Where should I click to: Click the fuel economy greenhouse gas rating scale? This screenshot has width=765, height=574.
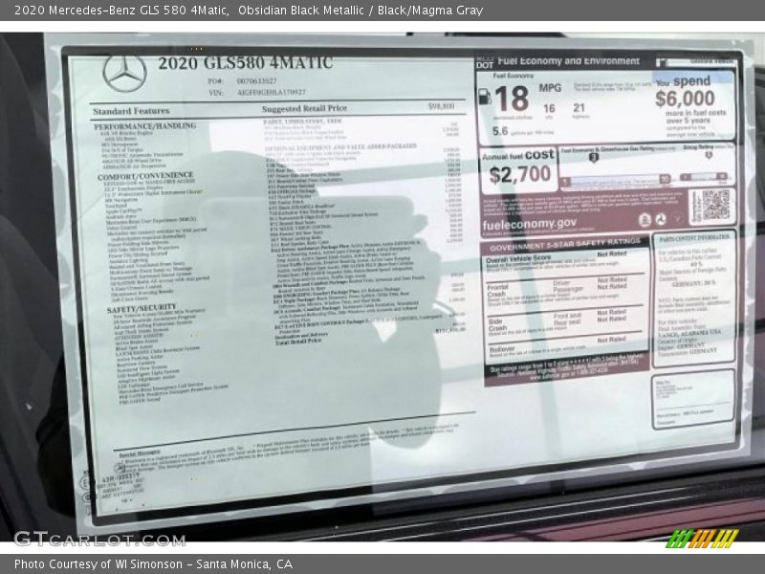click(x=615, y=180)
